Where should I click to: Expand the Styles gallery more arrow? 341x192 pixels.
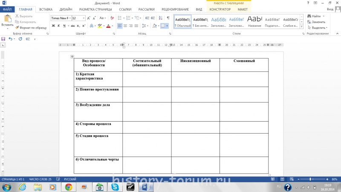pyautogui.click(x=301, y=26)
